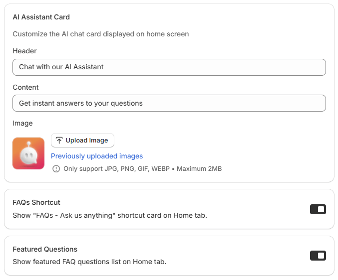Click the Header text field
The image size is (338, 280).
(169, 67)
